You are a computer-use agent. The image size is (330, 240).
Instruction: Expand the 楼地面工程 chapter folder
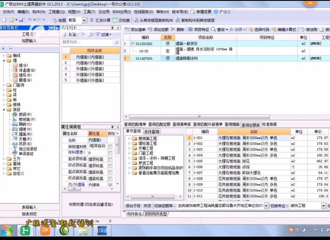[x=129, y=138]
